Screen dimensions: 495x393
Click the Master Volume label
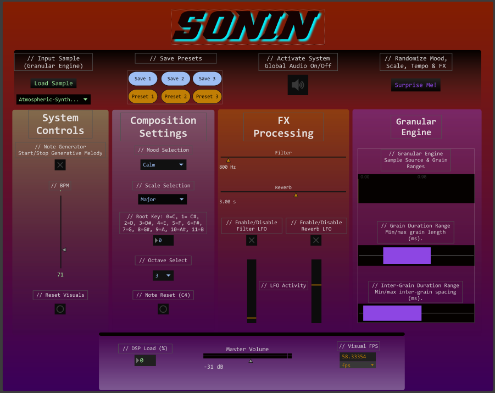coord(247,349)
